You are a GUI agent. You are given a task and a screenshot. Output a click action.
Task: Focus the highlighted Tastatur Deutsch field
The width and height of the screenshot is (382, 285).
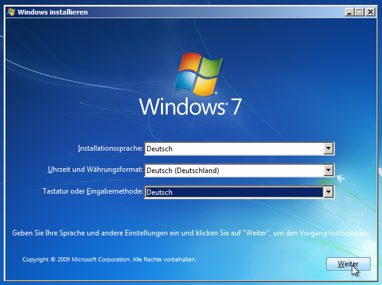pos(239,192)
